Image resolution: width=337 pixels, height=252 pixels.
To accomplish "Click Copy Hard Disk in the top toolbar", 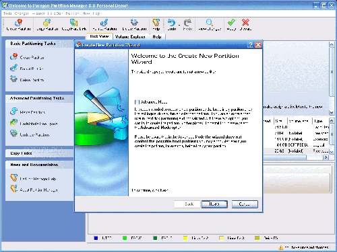I will pos(74,25).
